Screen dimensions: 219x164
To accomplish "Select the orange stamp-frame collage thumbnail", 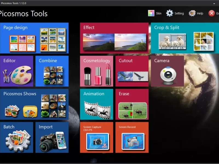I will click(x=22, y=43).
